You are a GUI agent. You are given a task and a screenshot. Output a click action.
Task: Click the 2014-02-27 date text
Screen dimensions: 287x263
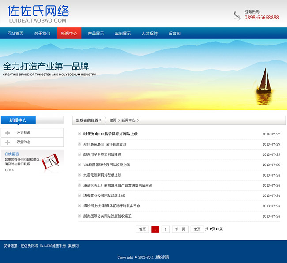[272, 134]
